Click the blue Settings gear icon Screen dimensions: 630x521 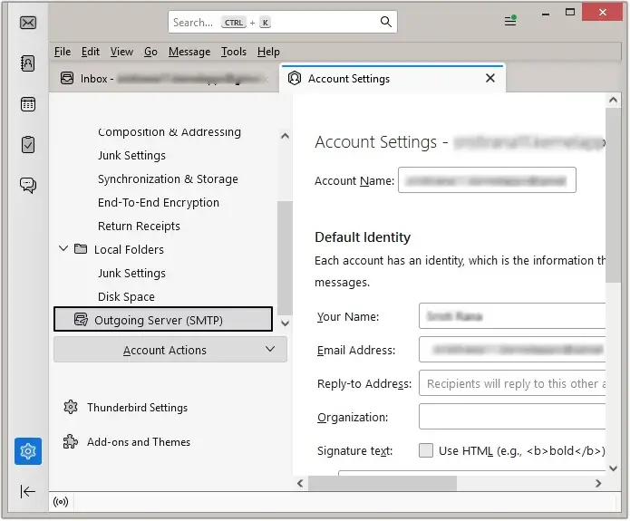pyautogui.click(x=28, y=451)
